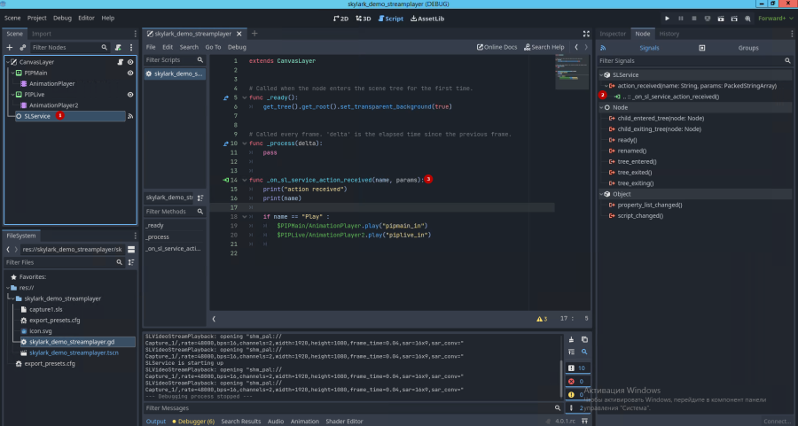Collapse the CanvasLayer tree node
The image size is (798, 426).
pos(8,62)
